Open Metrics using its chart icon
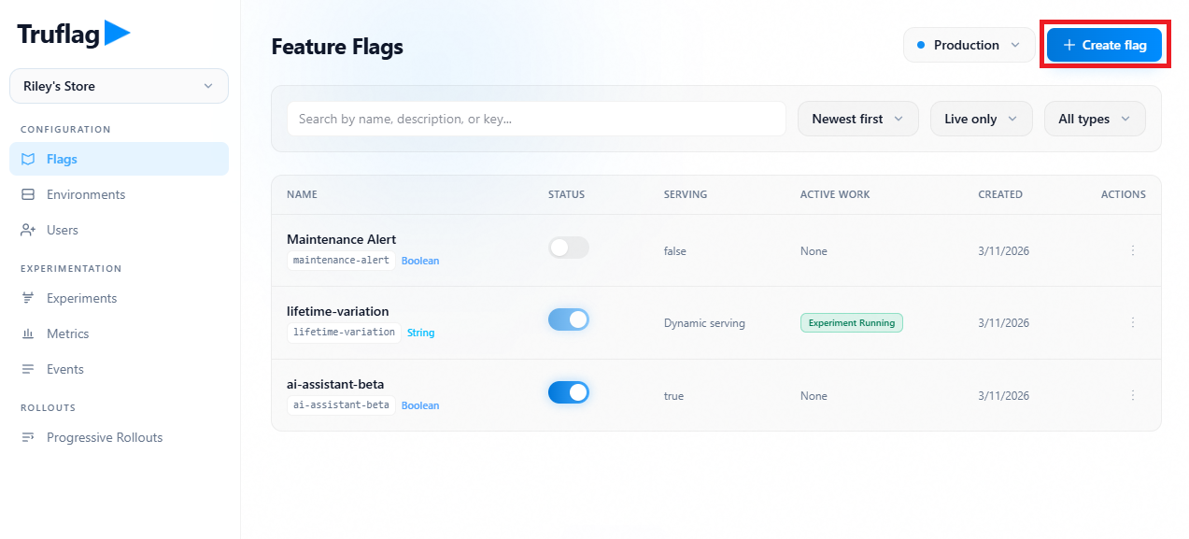This screenshot has height=539, width=1189. [29, 333]
